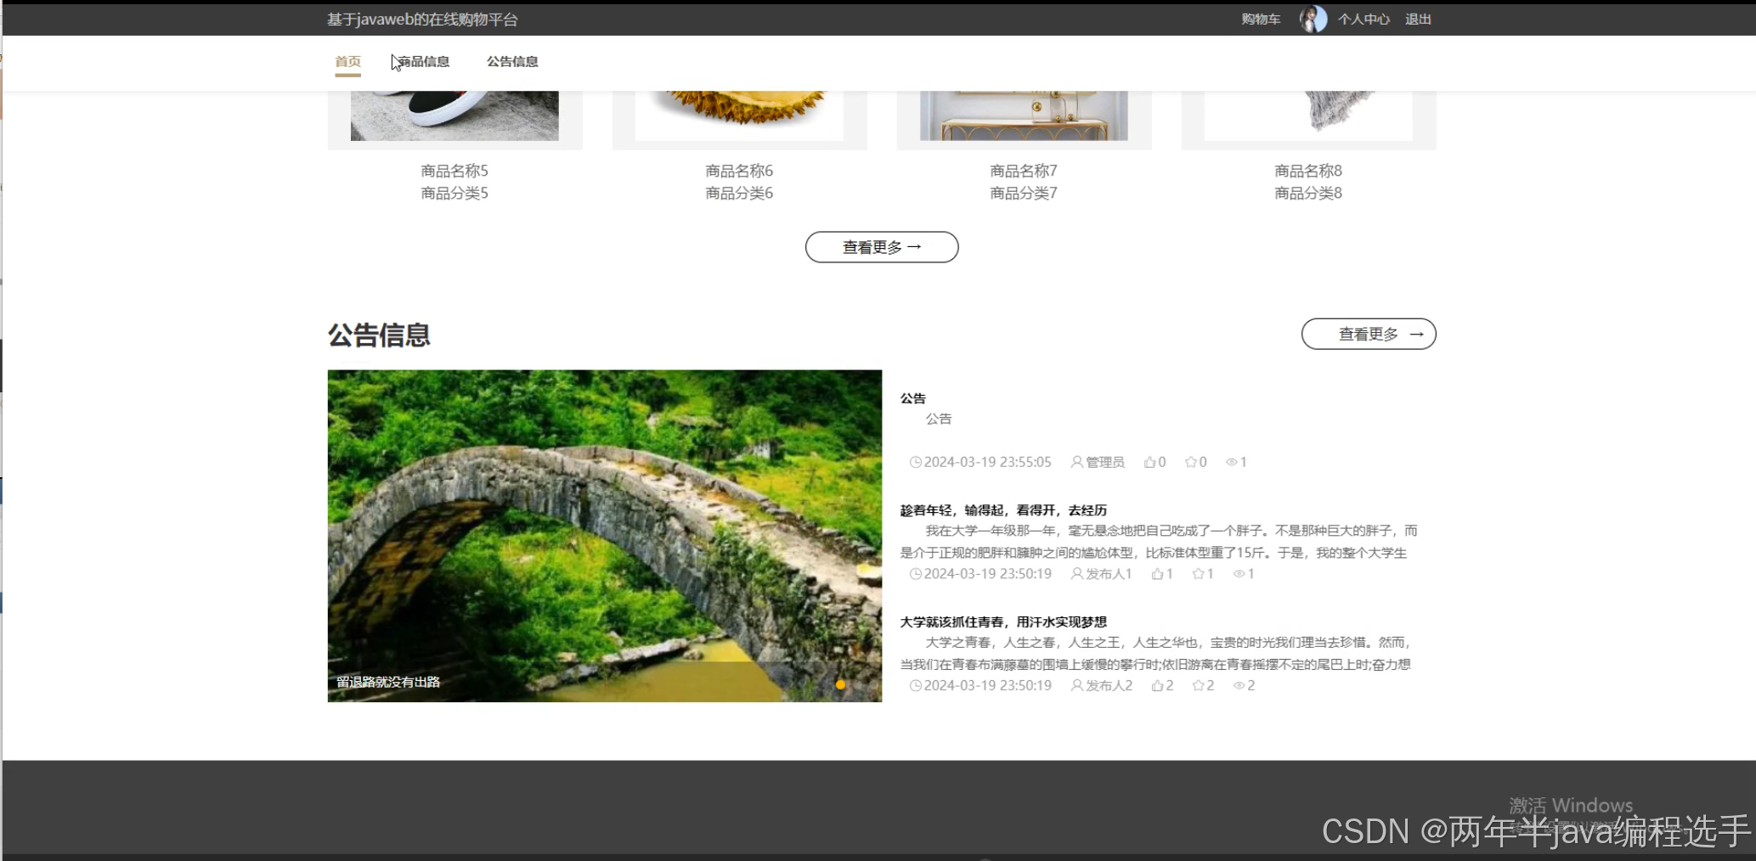
Task: Click the user icon beside 发布人2
Action: click(x=1076, y=685)
